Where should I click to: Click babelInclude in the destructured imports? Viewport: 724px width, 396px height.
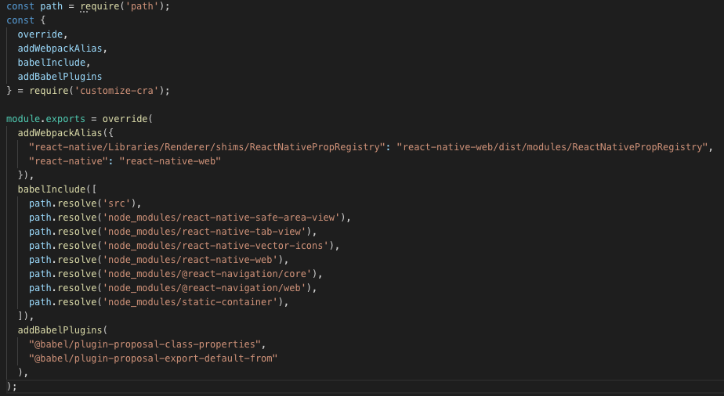[52, 63]
